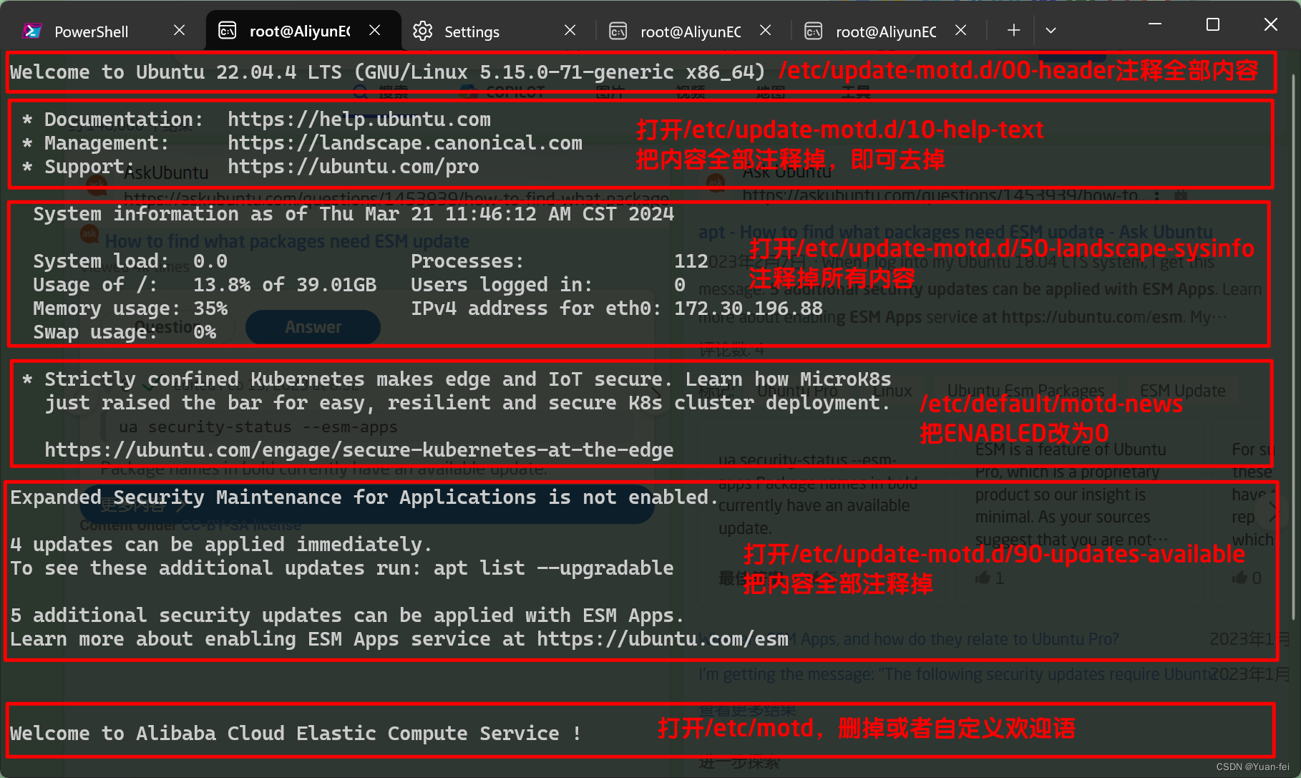
Task: Toggle the upvote with count 0 on the answer
Action: click(x=1241, y=578)
